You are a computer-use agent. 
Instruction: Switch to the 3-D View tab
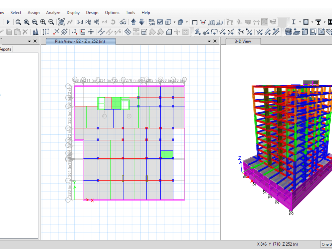point(242,42)
